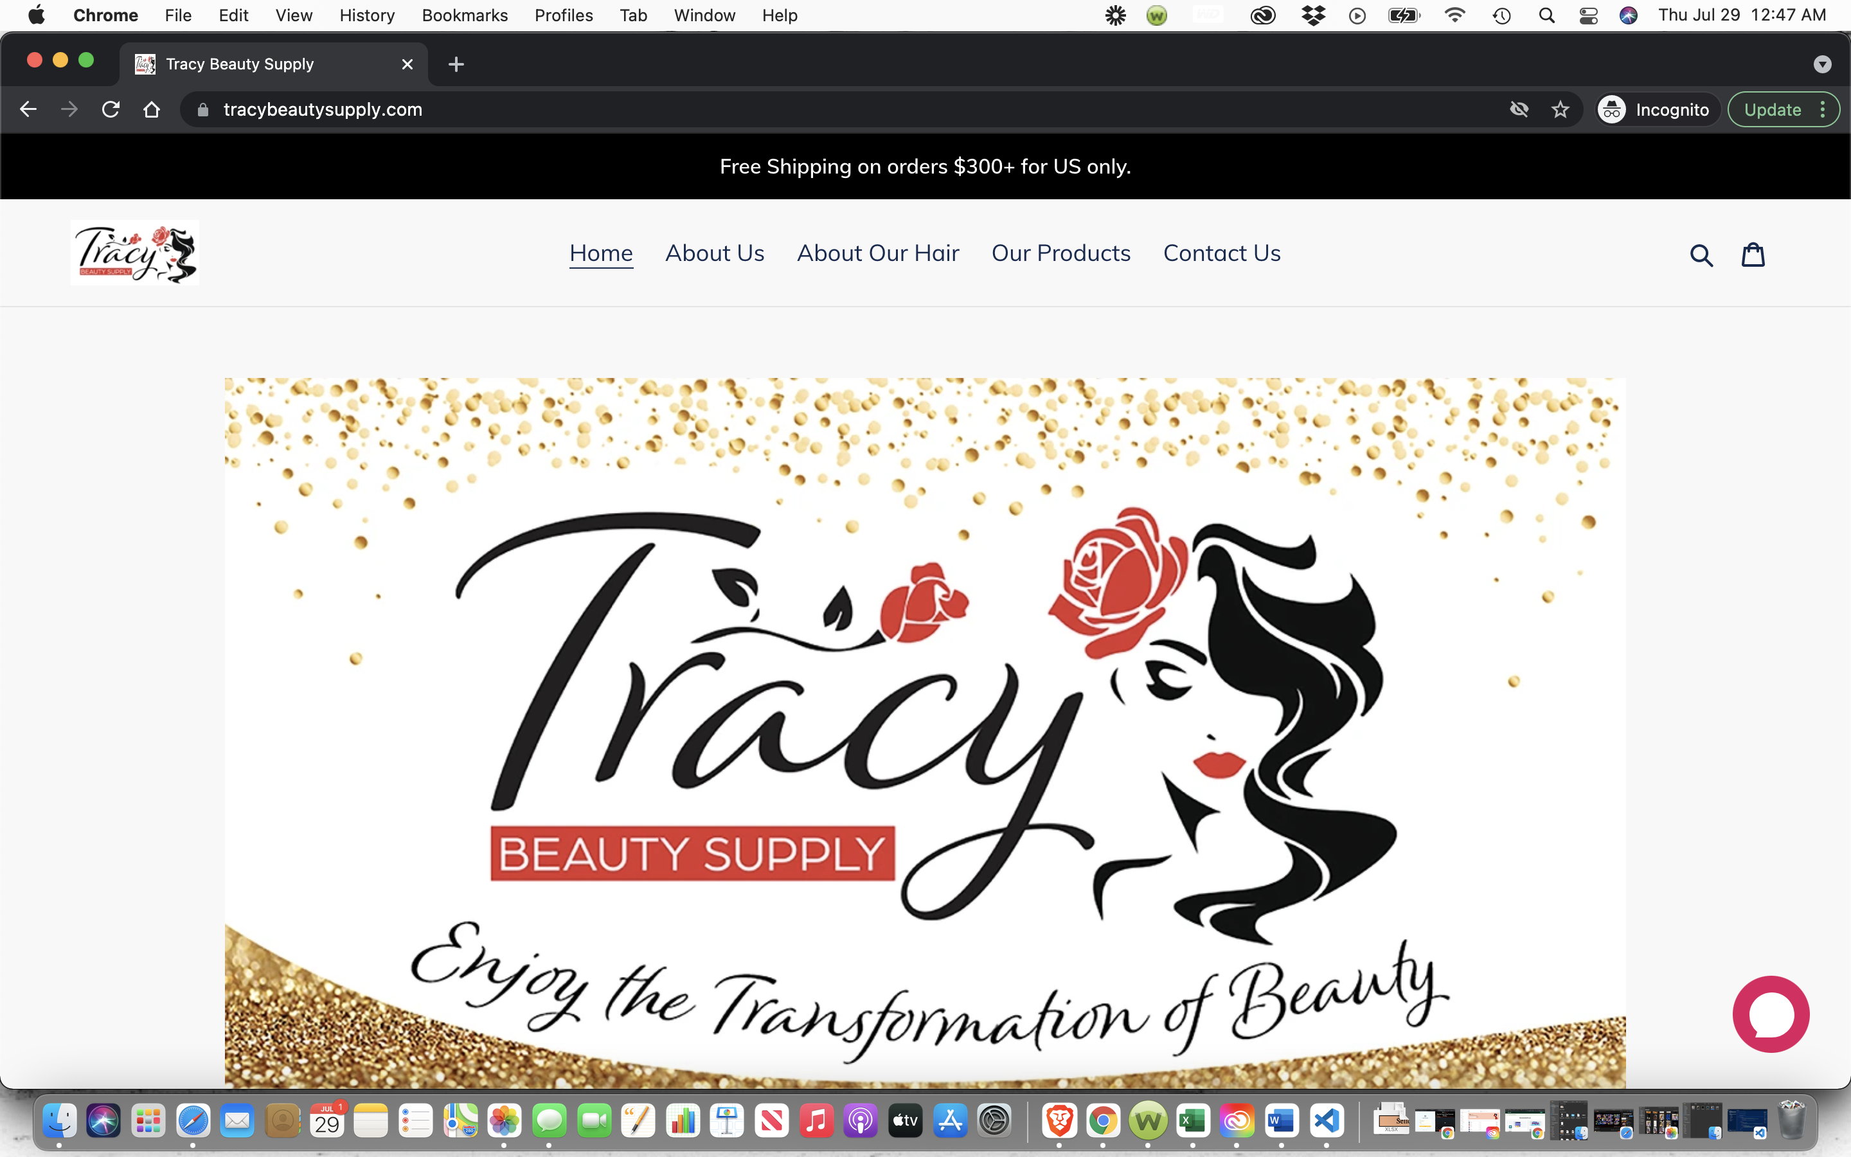Open the Chrome application menu

[x=105, y=15]
